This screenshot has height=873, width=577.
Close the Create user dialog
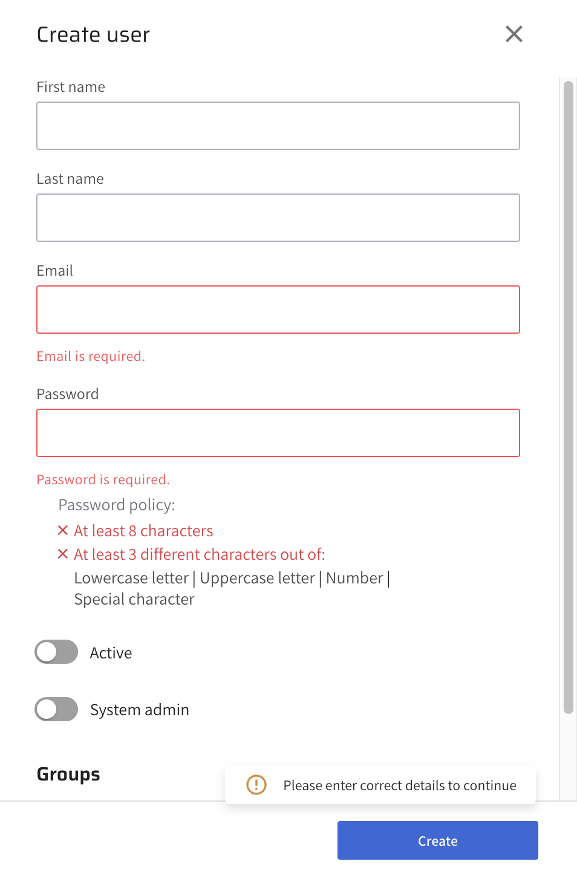click(x=513, y=34)
